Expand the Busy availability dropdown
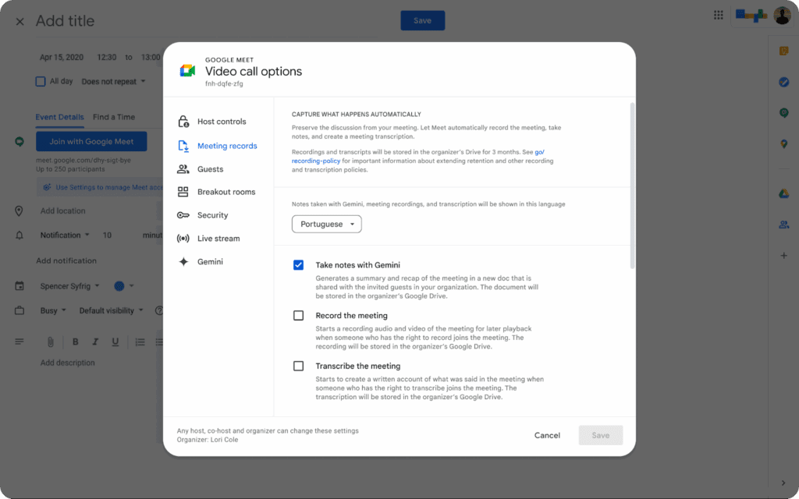 point(53,310)
